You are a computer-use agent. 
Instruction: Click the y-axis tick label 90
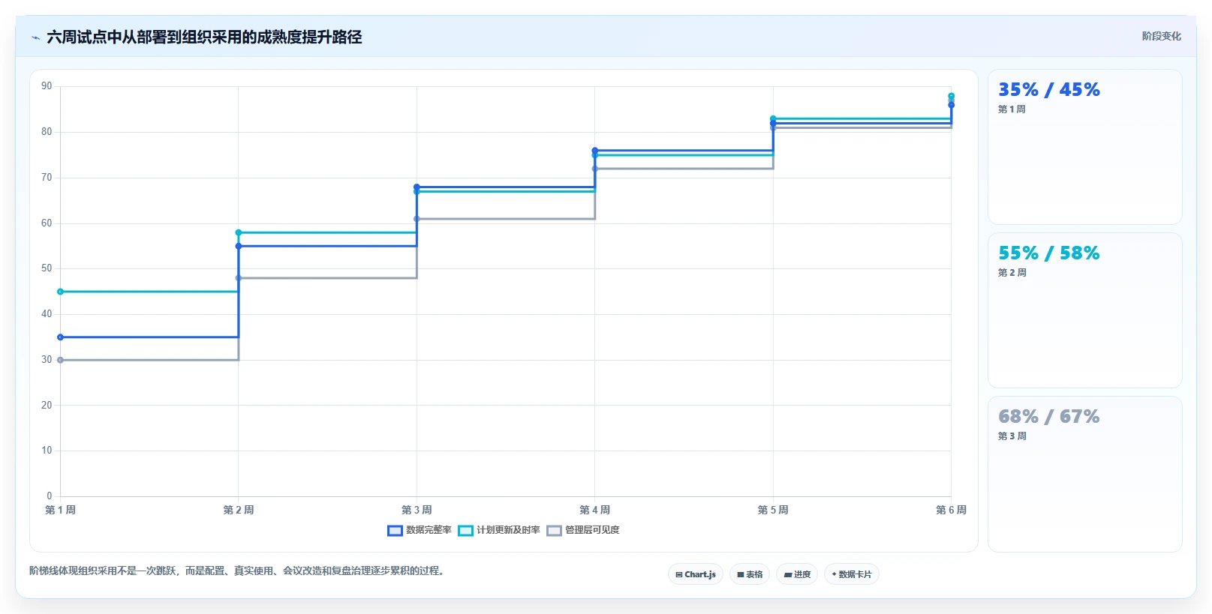pos(47,86)
